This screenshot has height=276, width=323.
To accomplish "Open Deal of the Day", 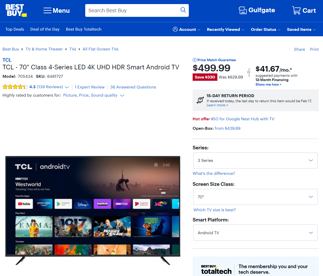I will coord(45,29).
